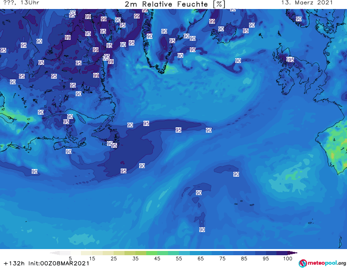Click legend value 5
347x268 pixels.
pos(70,259)
